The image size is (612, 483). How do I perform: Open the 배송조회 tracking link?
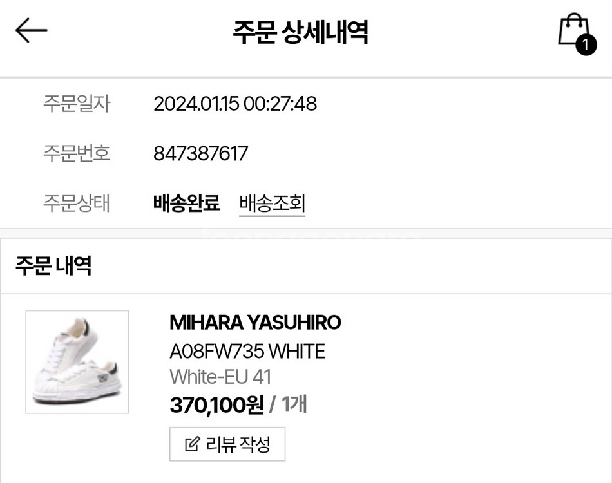click(x=272, y=204)
